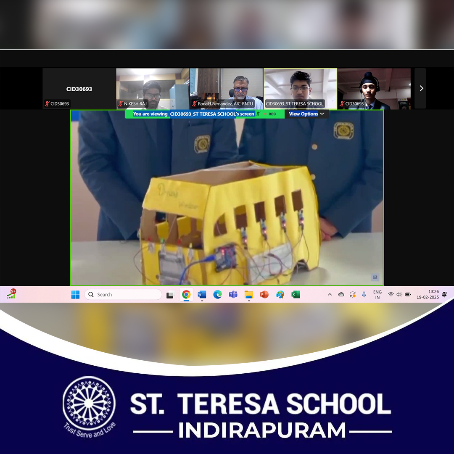Image resolution: width=454 pixels, height=454 pixels.
Task: Open the notification bell in system tray
Action: [444, 295]
